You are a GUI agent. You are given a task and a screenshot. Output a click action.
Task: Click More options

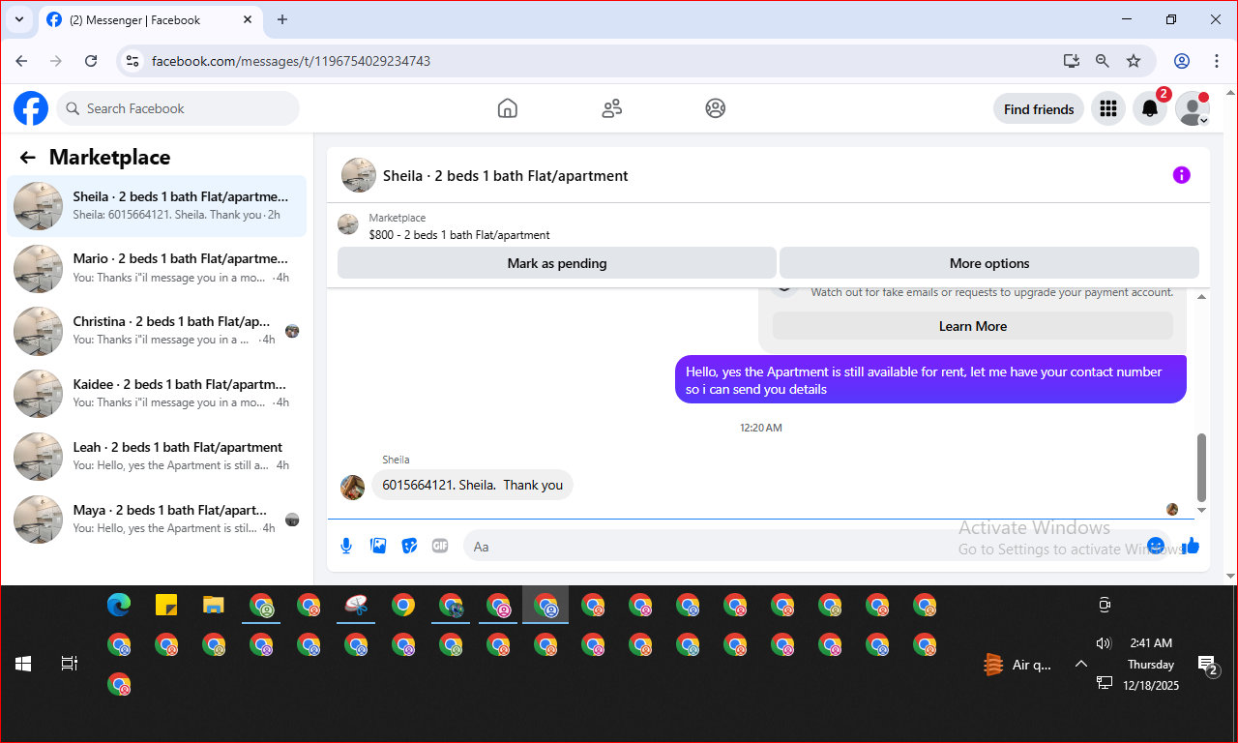coord(989,263)
